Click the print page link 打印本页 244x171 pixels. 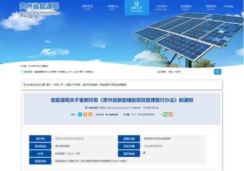click(x=142, y=115)
